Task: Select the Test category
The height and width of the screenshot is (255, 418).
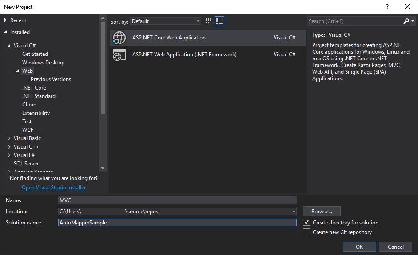Action: [27, 122]
